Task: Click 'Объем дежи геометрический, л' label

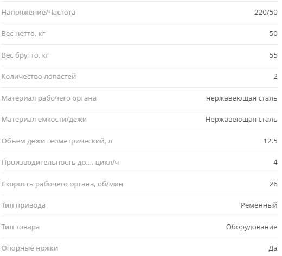Action: (x=57, y=141)
